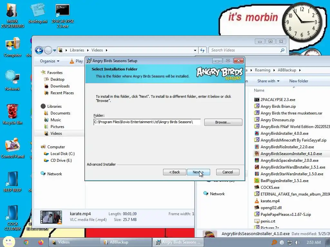Open recent pages dropdown beside navigation arrows

click(x=55, y=50)
